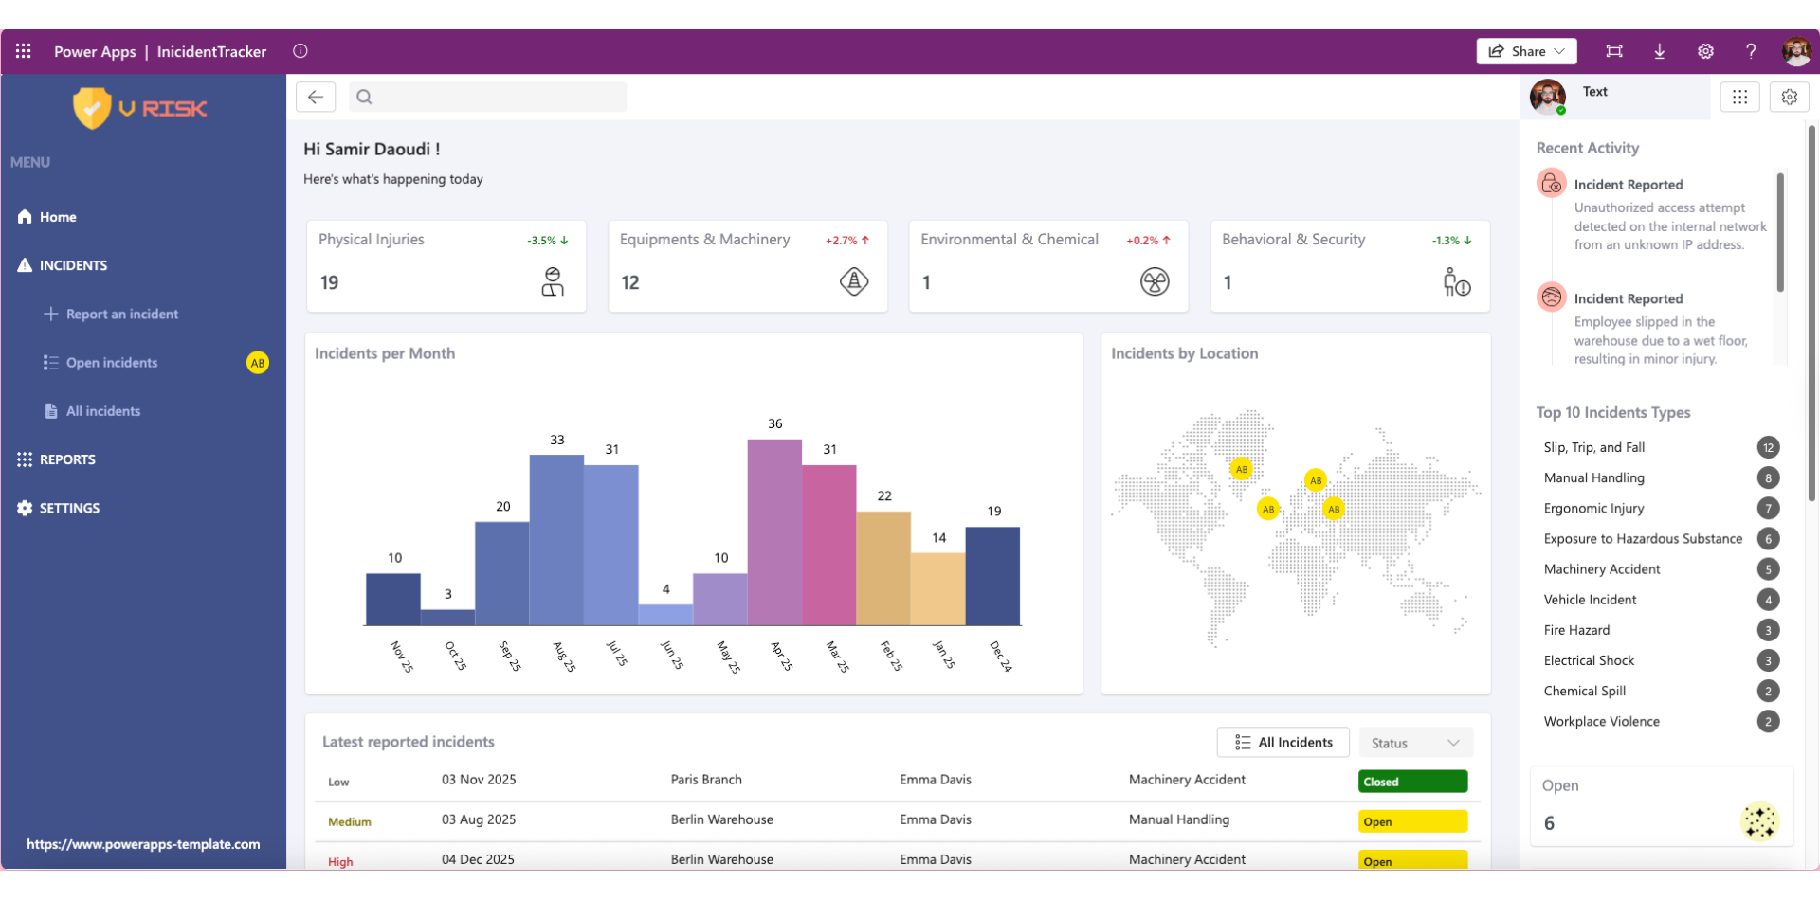Visit the powerapps-template.com link
Screen dimensions: 1820x900
(x=143, y=843)
